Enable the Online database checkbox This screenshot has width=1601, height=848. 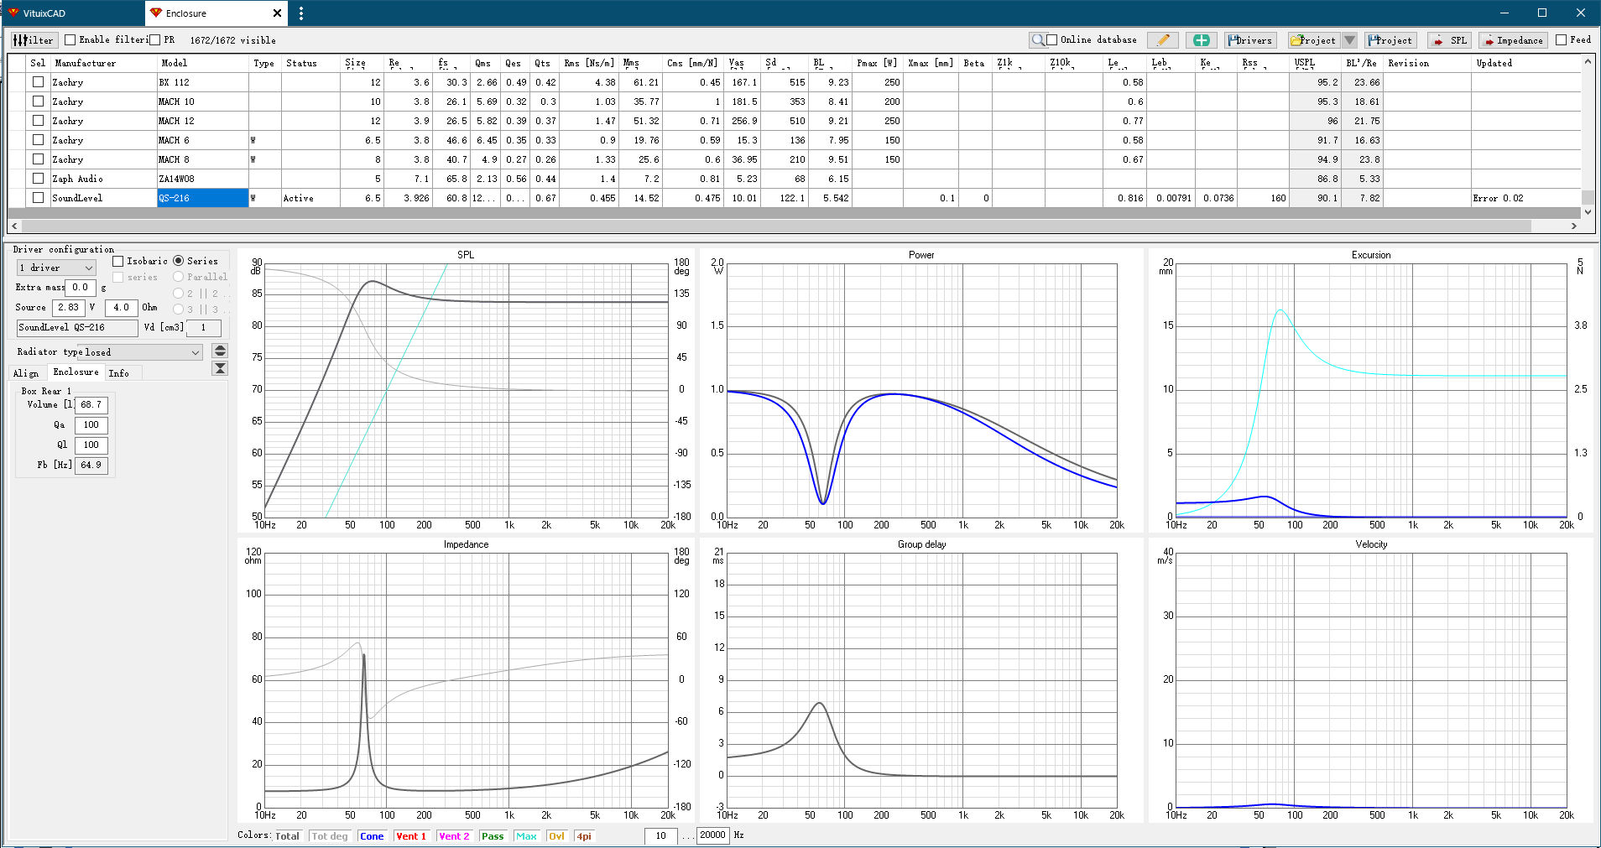tap(1052, 39)
